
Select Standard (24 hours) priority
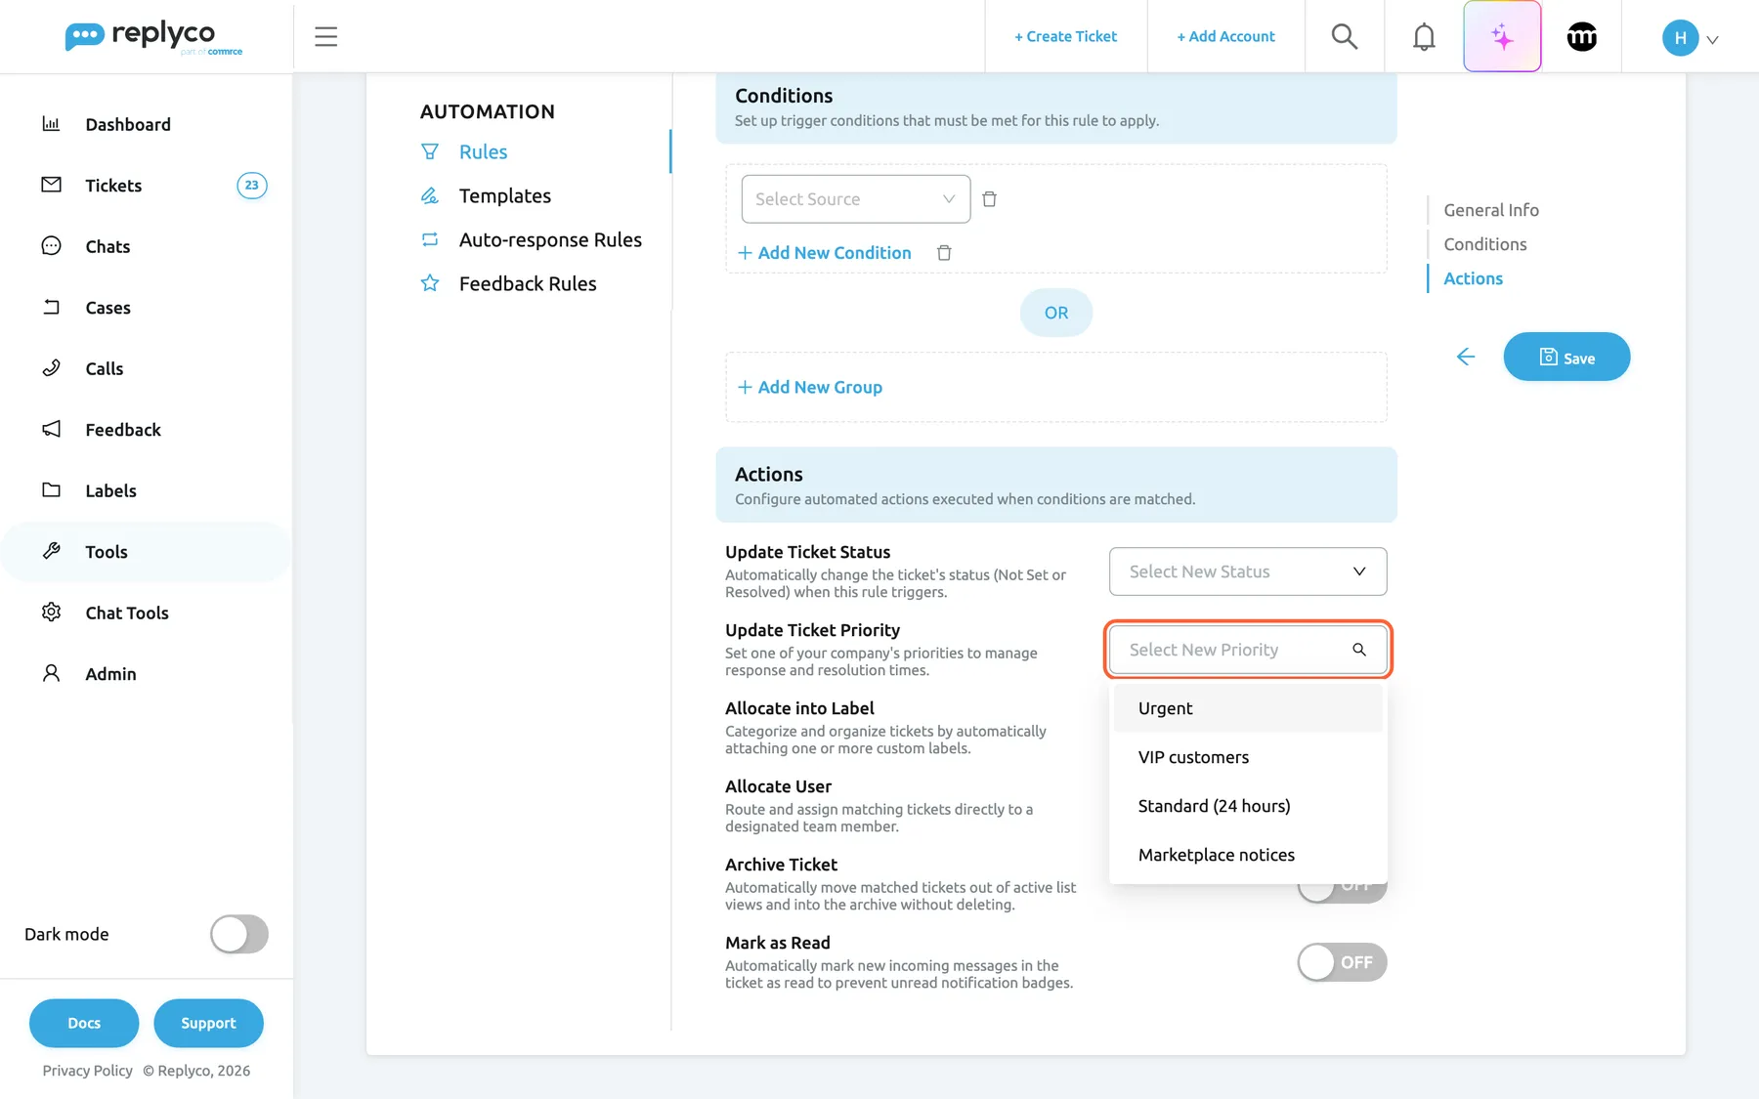click(x=1248, y=806)
